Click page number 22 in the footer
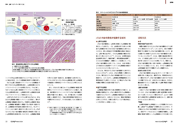 pyautogui.click(x=7, y=121)
